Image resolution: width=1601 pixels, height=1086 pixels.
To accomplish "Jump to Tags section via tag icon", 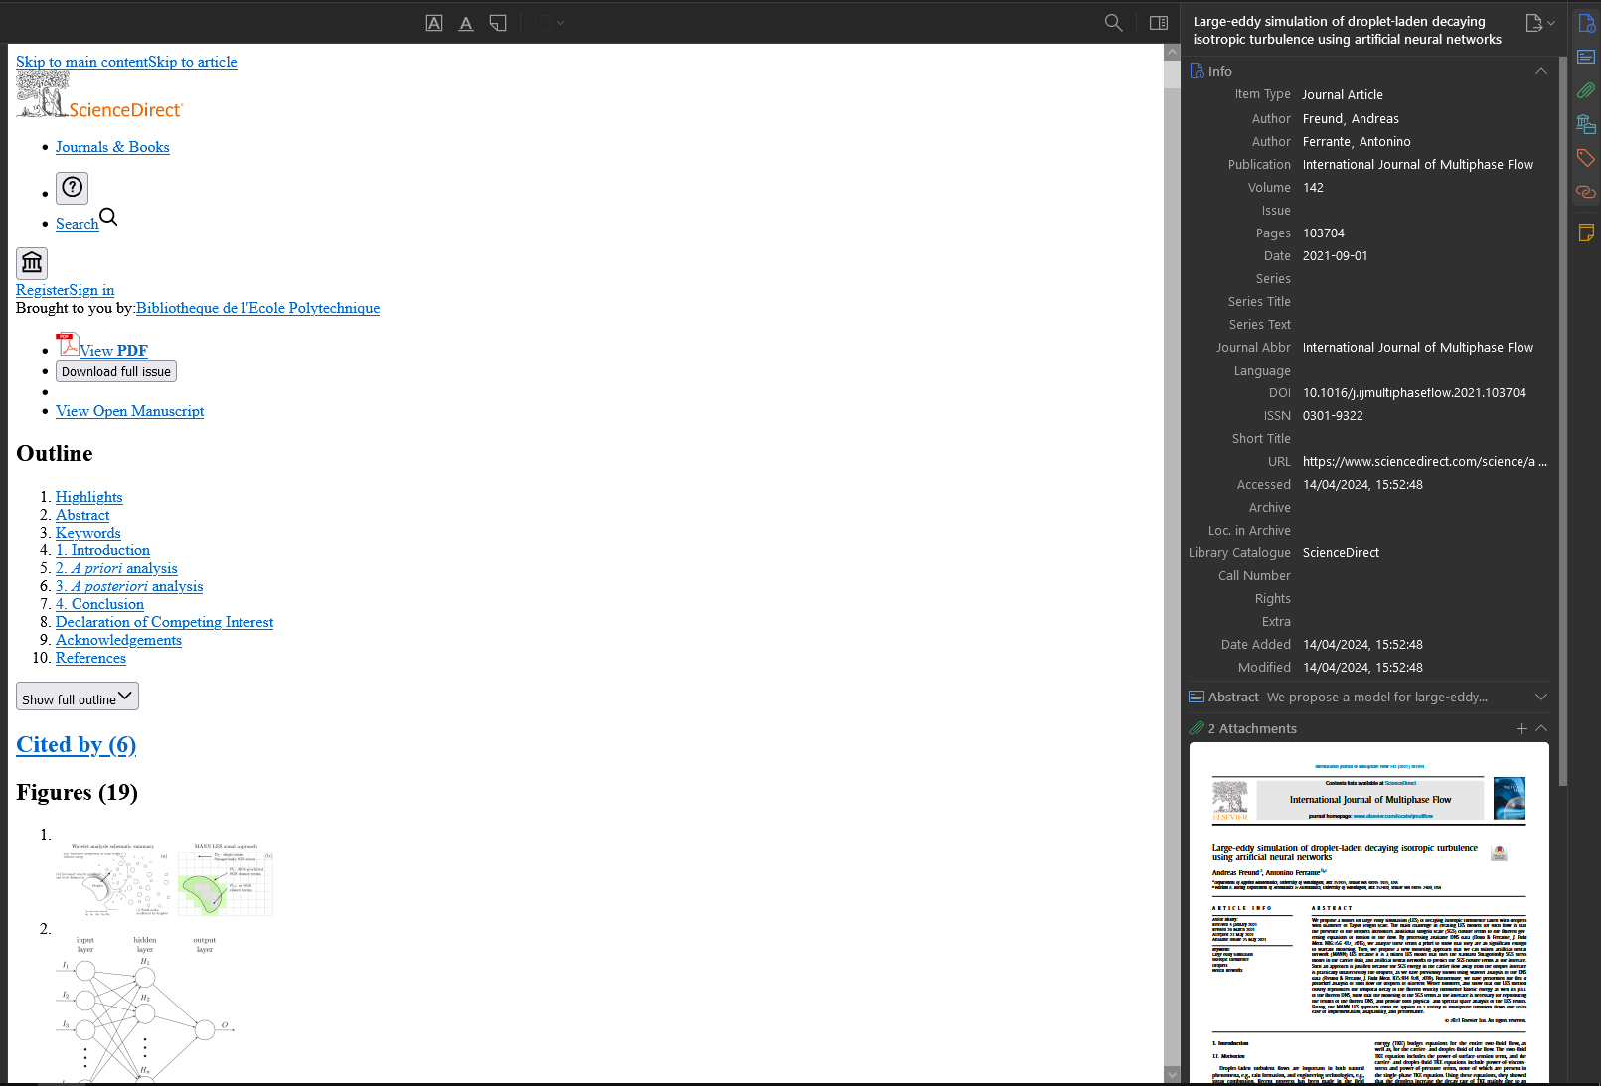I will [x=1586, y=158].
